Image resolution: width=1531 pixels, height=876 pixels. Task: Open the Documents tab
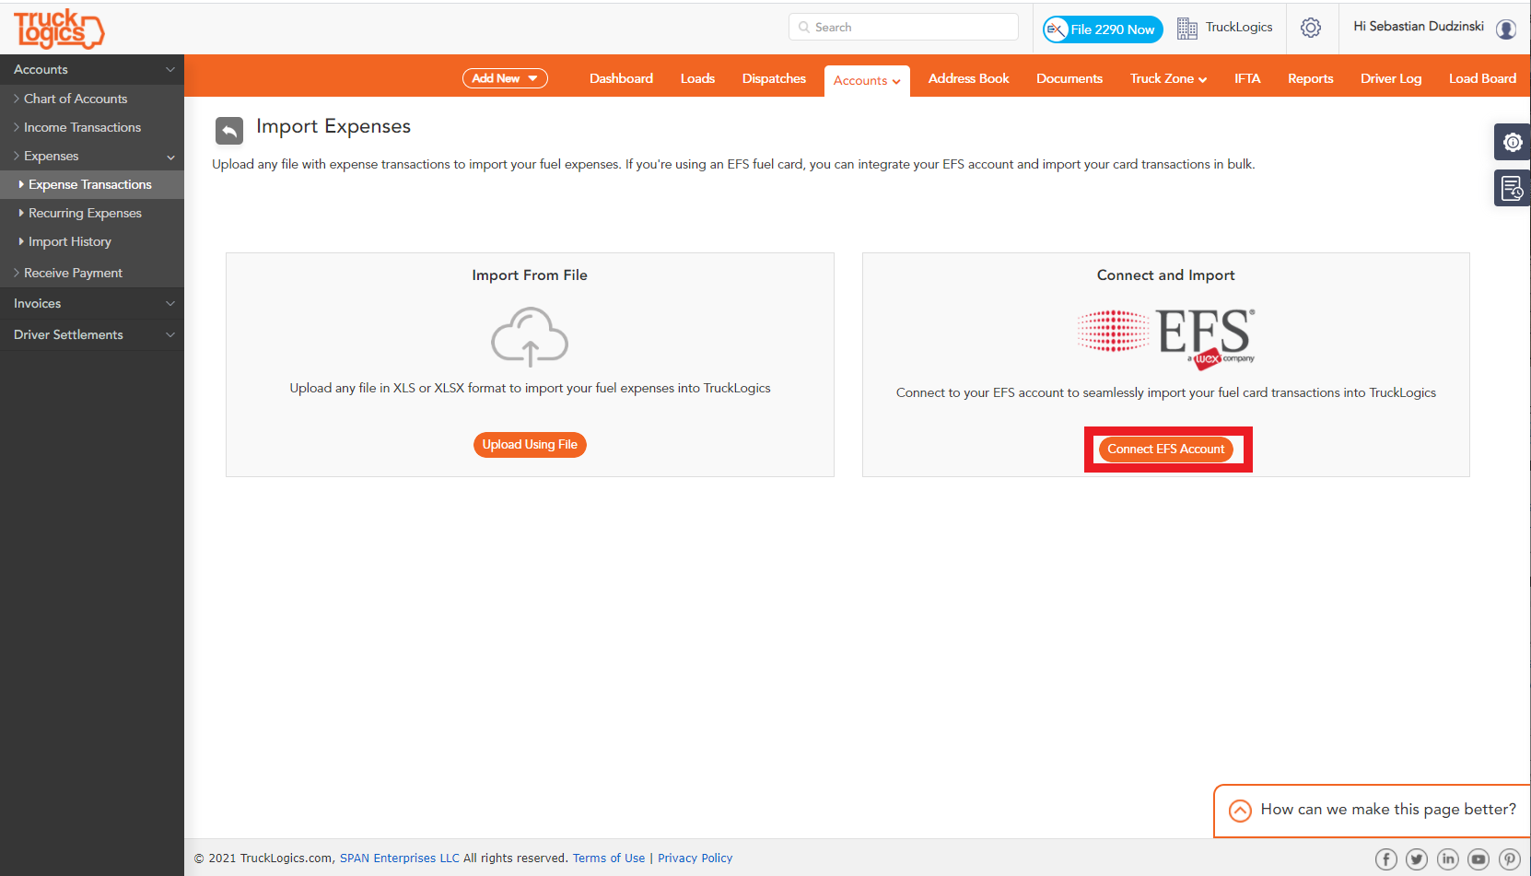pyautogui.click(x=1069, y=78)
